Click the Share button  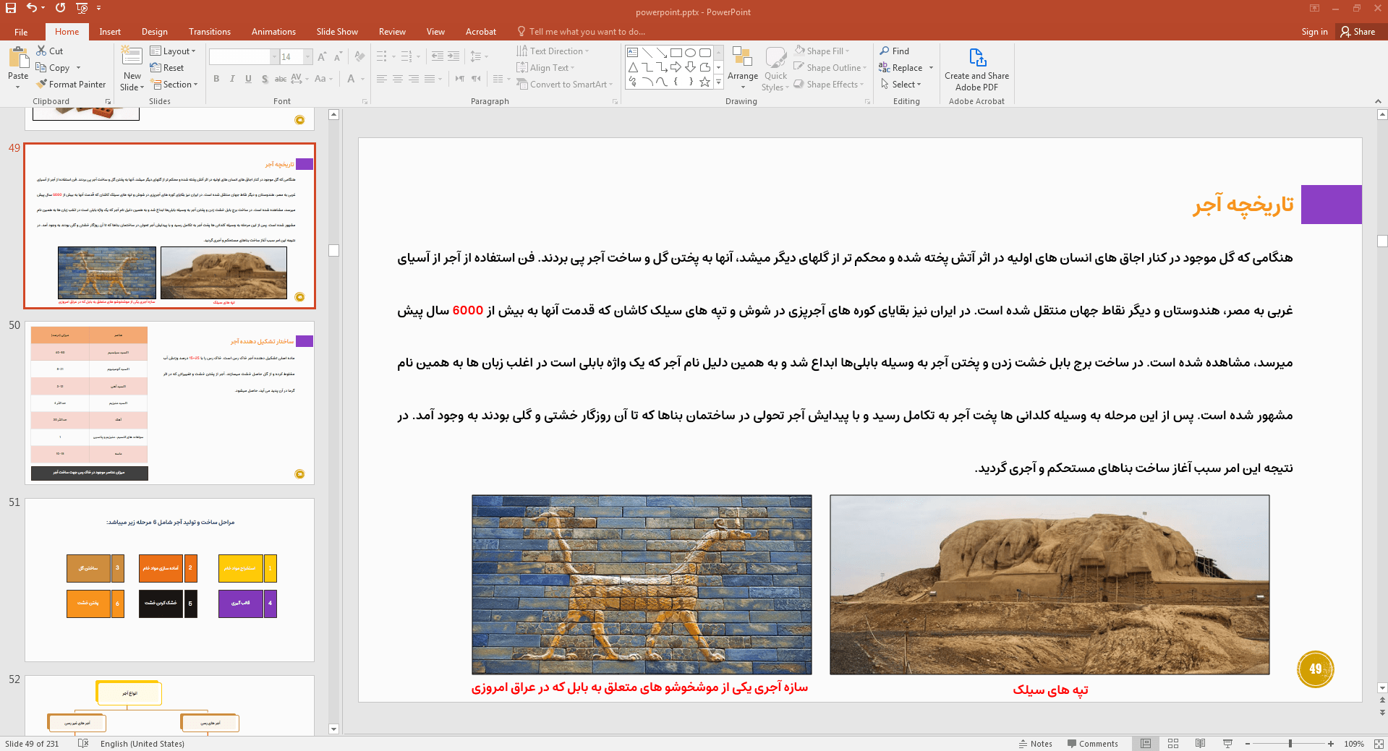coord(1358,32)
